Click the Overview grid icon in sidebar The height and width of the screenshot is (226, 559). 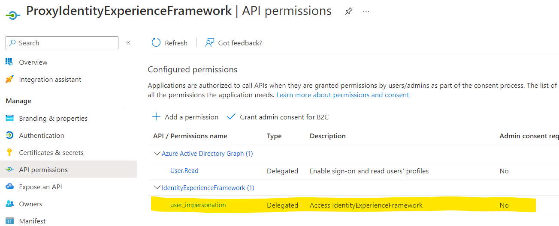pyautogui.click(x=9, y=62)
